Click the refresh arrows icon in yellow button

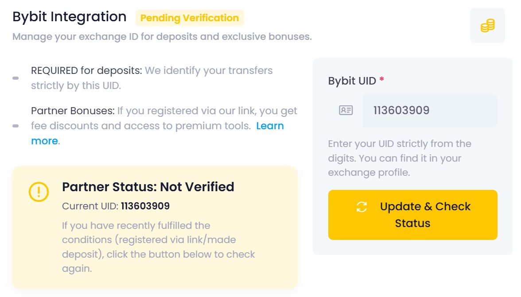click(x=362, y=207)
